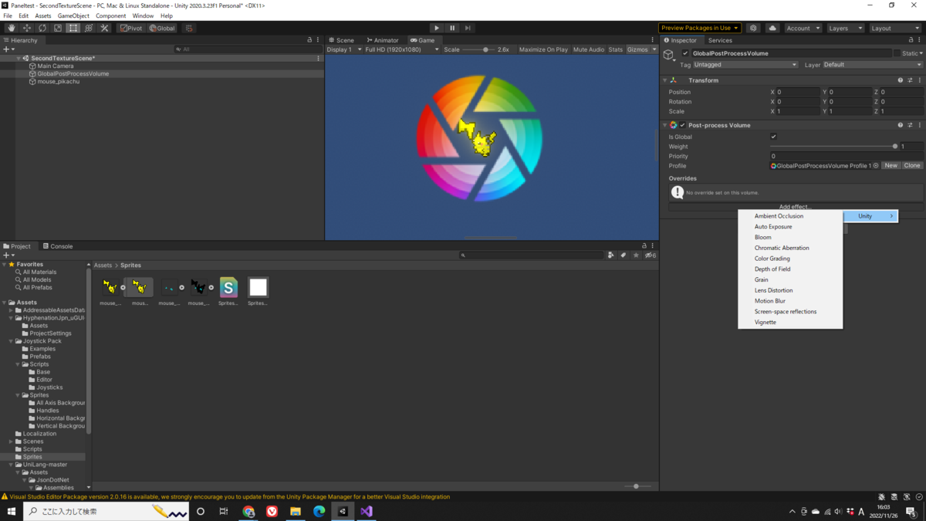Select the Scale tool
The width and height of the screenshot is (926, 521).
(x=57, y=28)
